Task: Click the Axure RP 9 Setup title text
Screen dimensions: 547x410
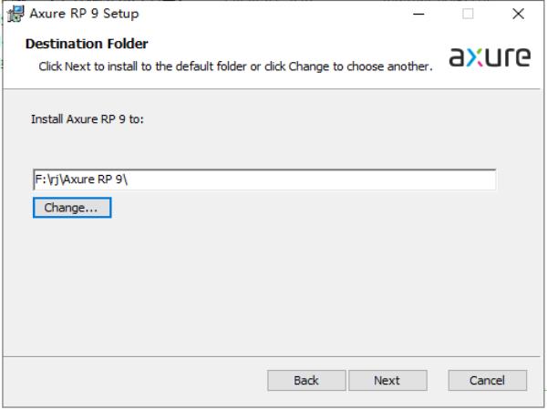Action: click(84, 14)
